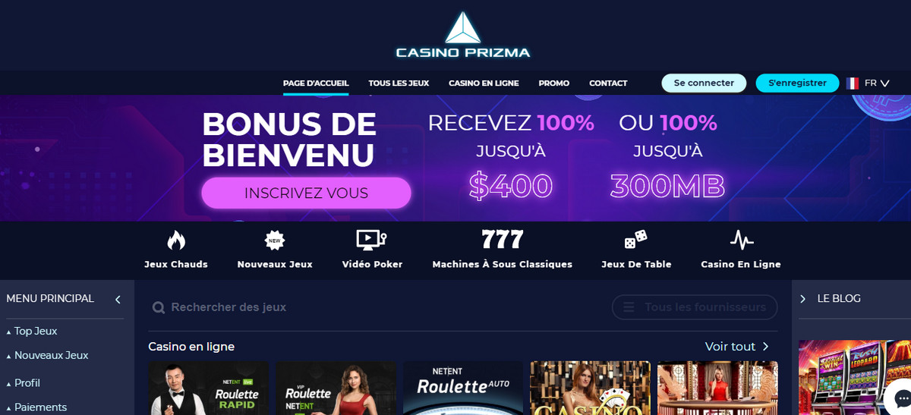Select the 777 Machines À Sous Classiques icon
This screenshot has height=415, width=911.
(503, 240)
